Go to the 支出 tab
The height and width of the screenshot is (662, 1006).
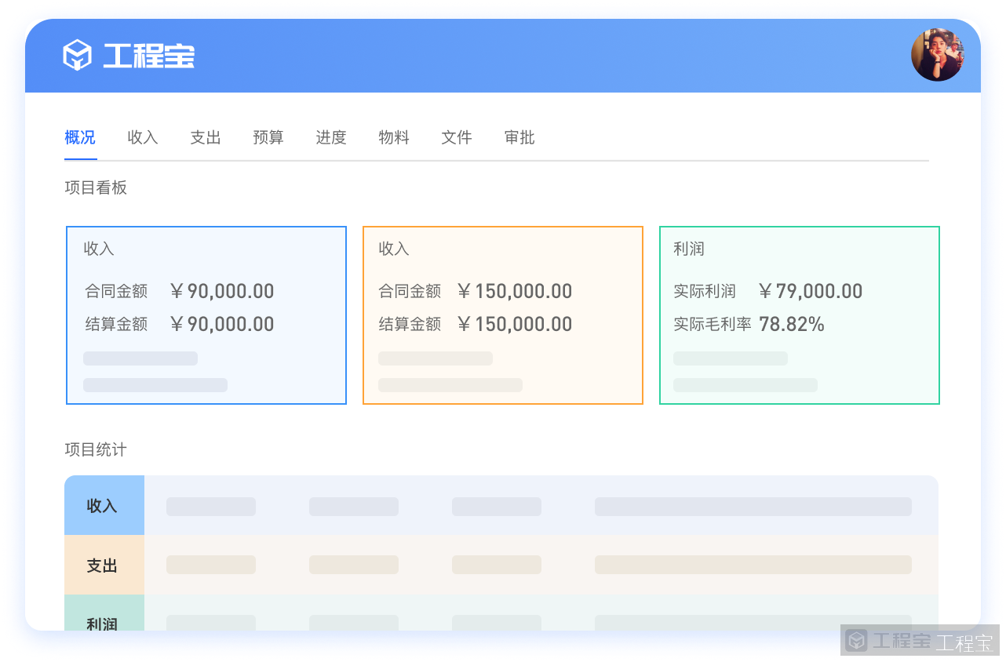pyautogui.click(x=206, y=138)
